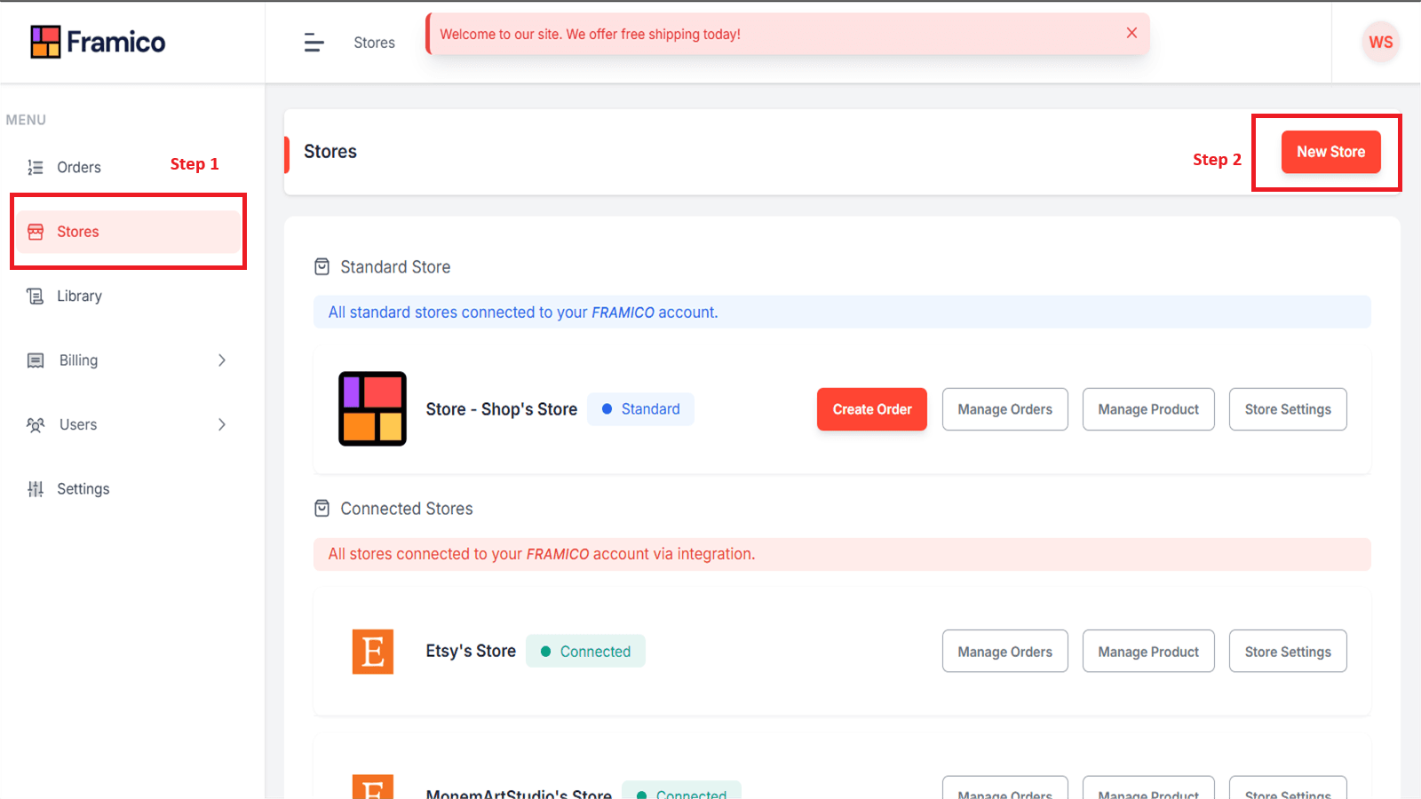
Task: Manage Orders for Store - Shop's Store
Action: (1005, 409)
